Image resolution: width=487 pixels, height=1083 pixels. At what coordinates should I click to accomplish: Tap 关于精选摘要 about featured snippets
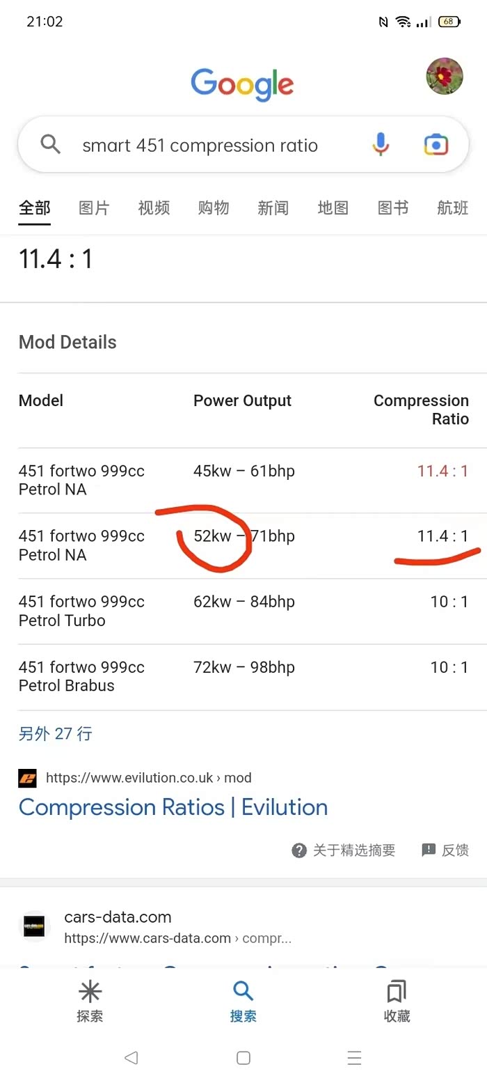[344, 850]
